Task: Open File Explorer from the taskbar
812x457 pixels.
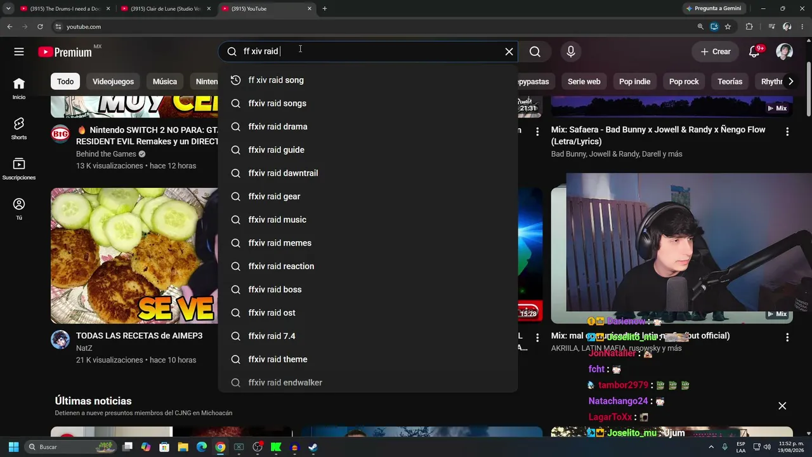Action: click(x=183, y=447)
